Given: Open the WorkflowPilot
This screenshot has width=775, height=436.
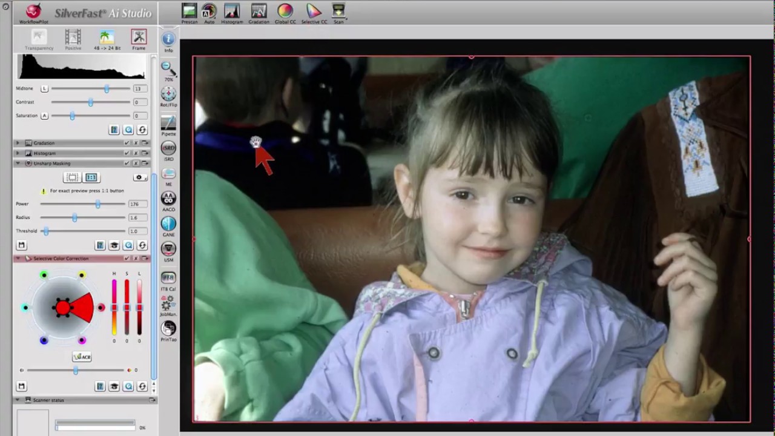Looking at the screenshot, I should [34, 13].
